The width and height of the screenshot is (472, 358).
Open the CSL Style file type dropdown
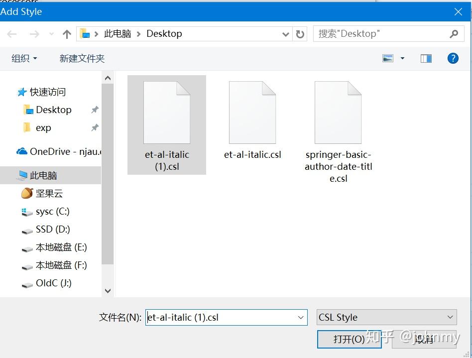(386, 317)
